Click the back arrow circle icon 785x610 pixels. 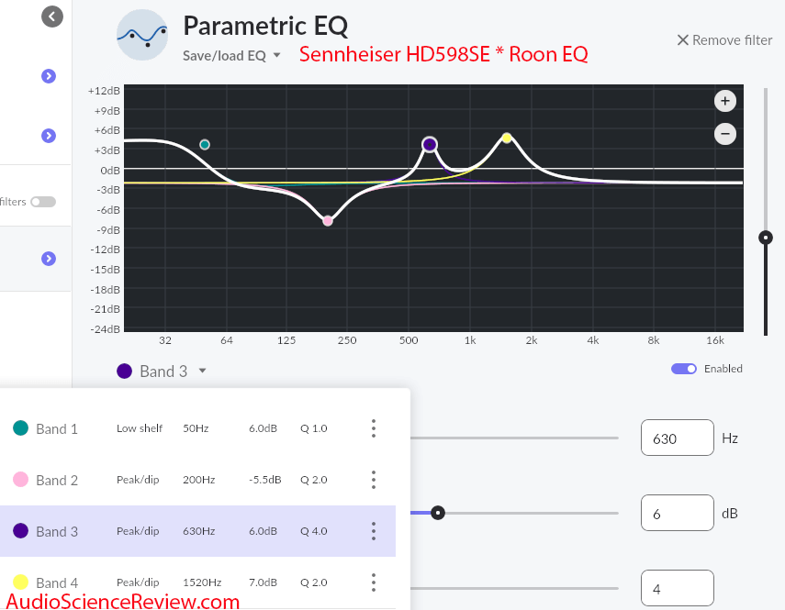pyautogui.click(x=52, y=17)
